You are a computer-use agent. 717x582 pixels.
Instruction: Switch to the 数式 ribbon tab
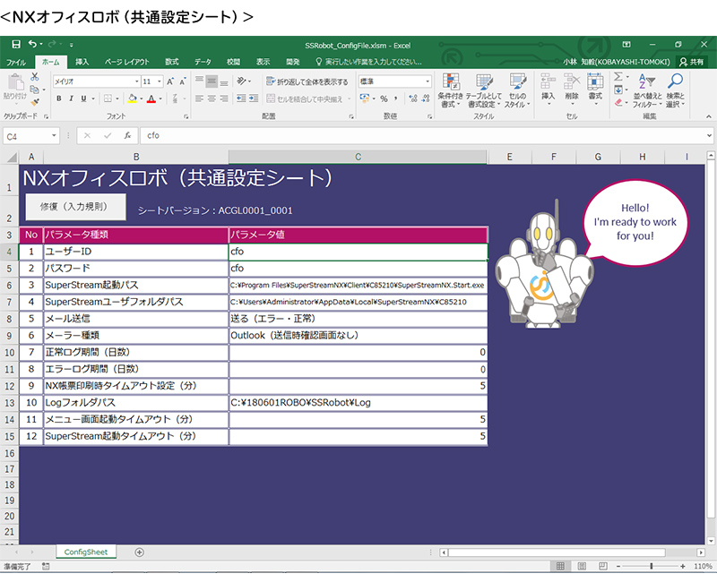click(172, 62)
